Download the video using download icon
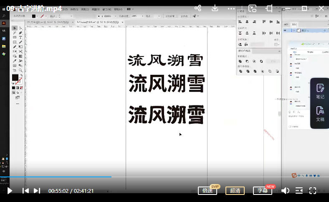The image size is (329, 202). tap(215, 8)
